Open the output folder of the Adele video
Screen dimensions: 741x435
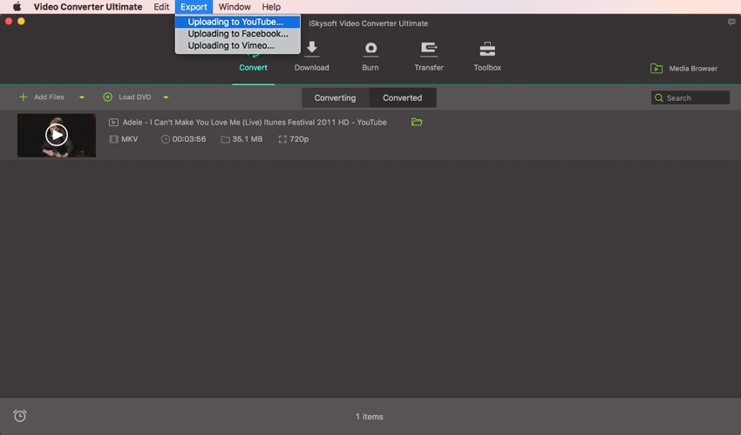pos(417,123)
